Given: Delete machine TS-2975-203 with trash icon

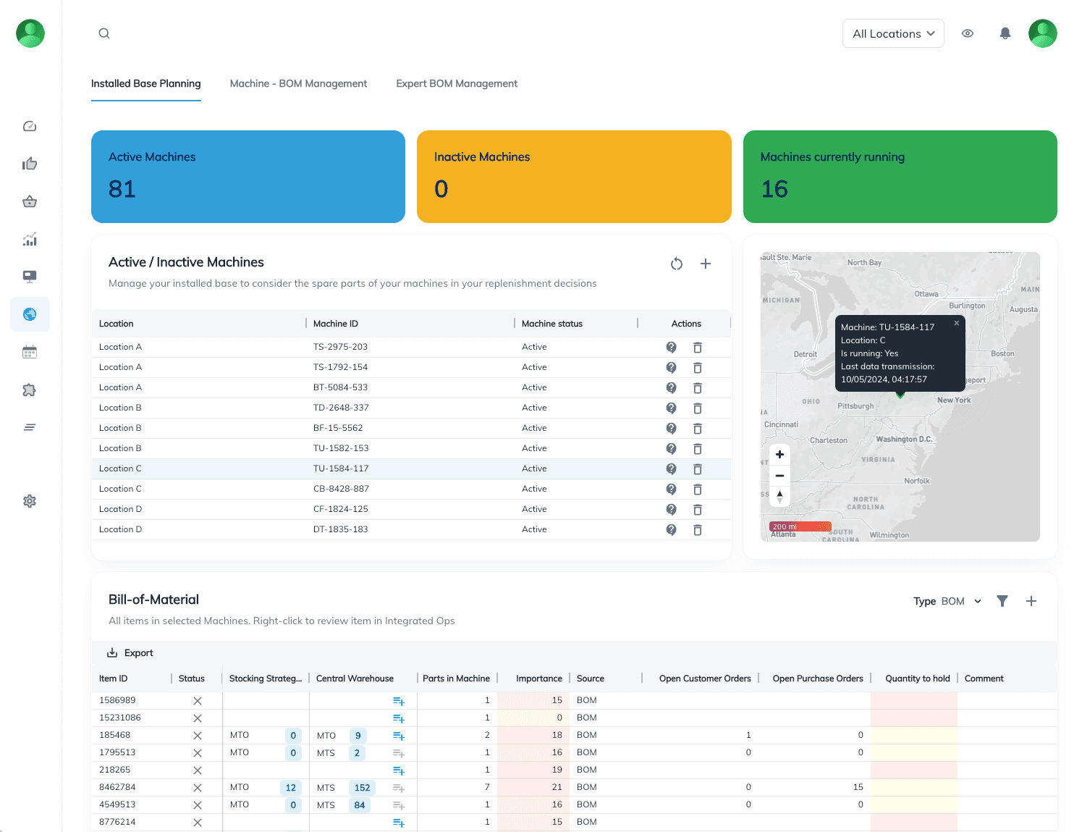Looking at the screenshot, I should pyautogui.click(x=697, y=348).
